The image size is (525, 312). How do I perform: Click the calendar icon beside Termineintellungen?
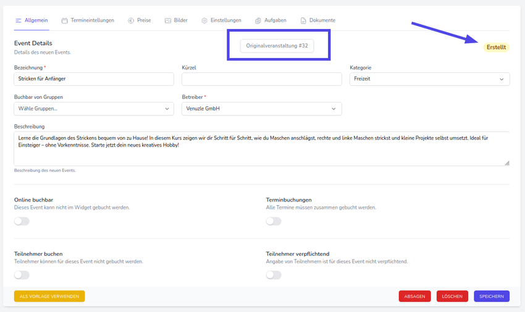65,20
